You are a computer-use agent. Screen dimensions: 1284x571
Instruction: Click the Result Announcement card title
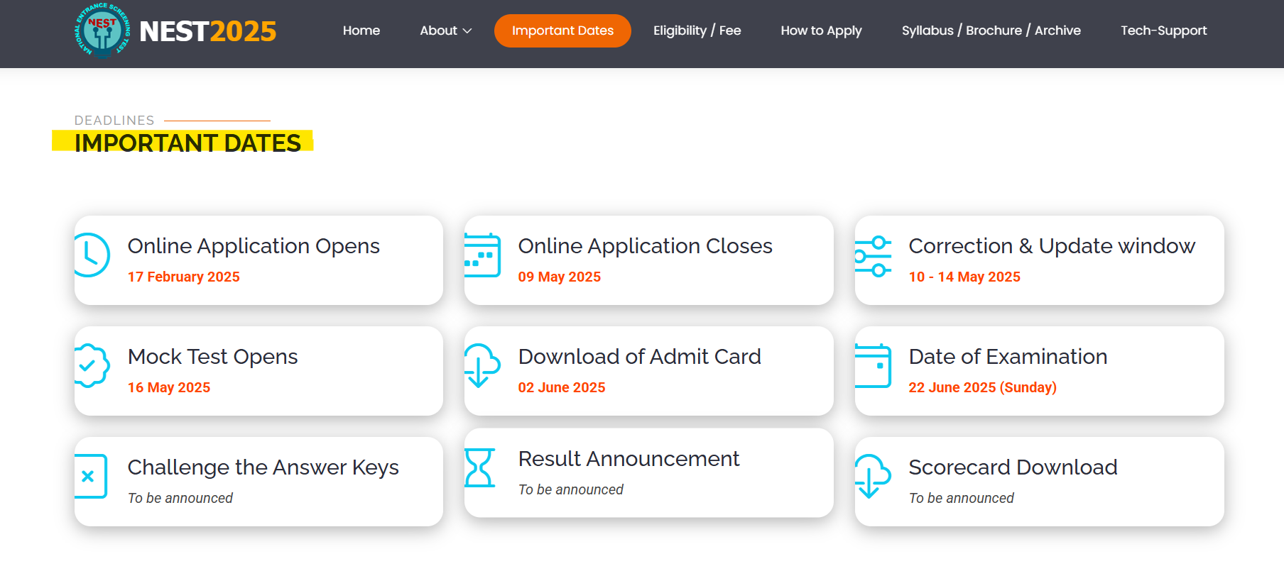click(629, 459)
